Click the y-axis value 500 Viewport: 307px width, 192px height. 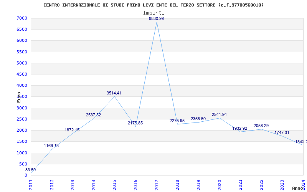[x=23, y=164]
